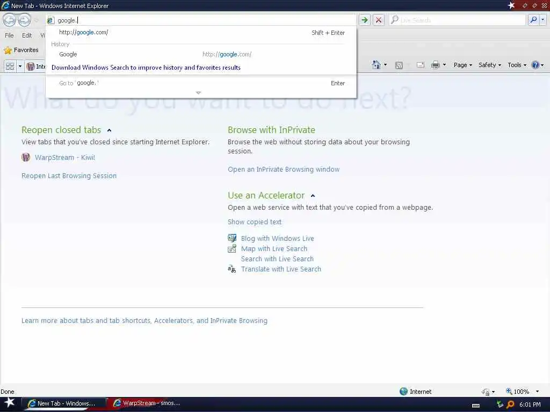Click the Forward navigation button

click(24, 20)
